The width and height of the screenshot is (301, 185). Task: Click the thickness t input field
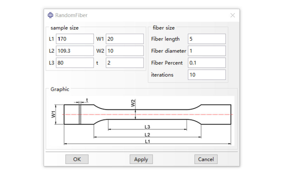125,63
